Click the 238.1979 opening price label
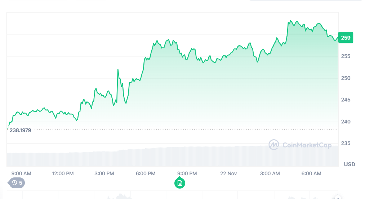 20,130
